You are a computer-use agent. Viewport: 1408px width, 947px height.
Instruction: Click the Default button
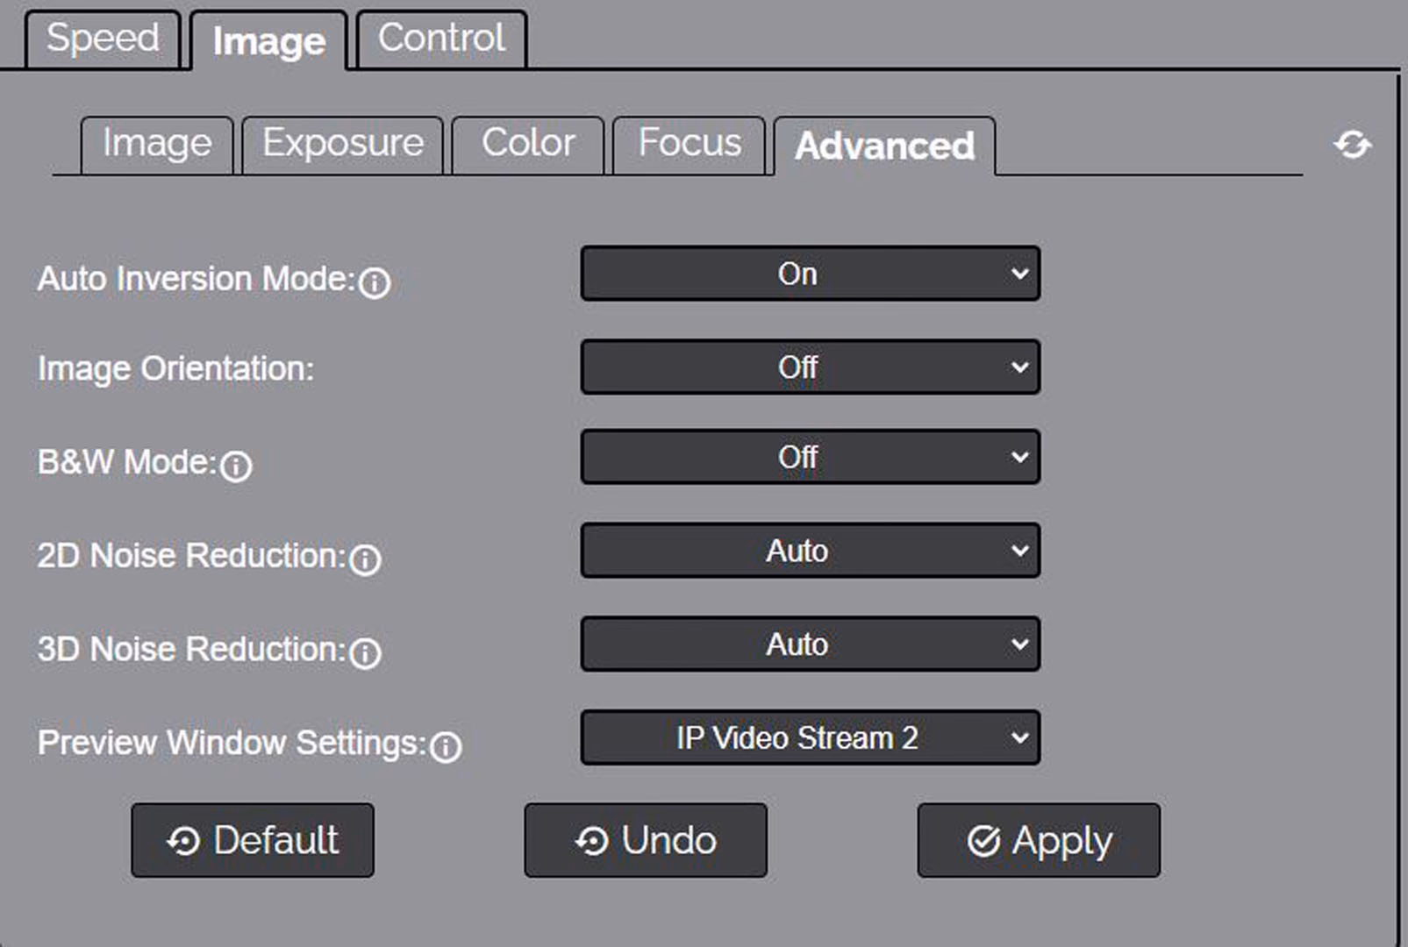[253, 840]
